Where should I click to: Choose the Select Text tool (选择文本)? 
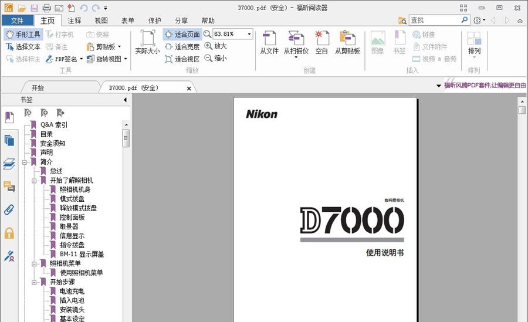23,47
